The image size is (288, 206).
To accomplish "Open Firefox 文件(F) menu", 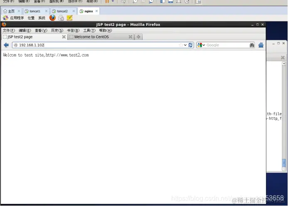I will click(9, 30).
